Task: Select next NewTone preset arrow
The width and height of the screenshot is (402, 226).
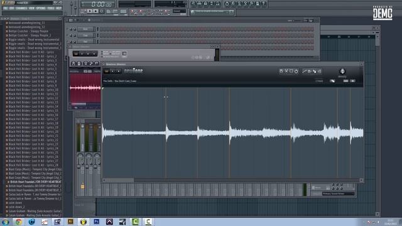Action: click(x=118, y=71)
